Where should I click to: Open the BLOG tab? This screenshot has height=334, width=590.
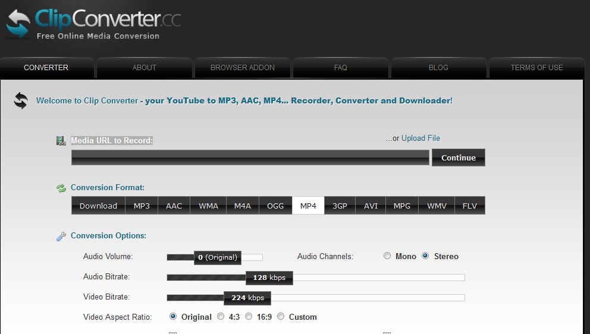click(438, 68)
